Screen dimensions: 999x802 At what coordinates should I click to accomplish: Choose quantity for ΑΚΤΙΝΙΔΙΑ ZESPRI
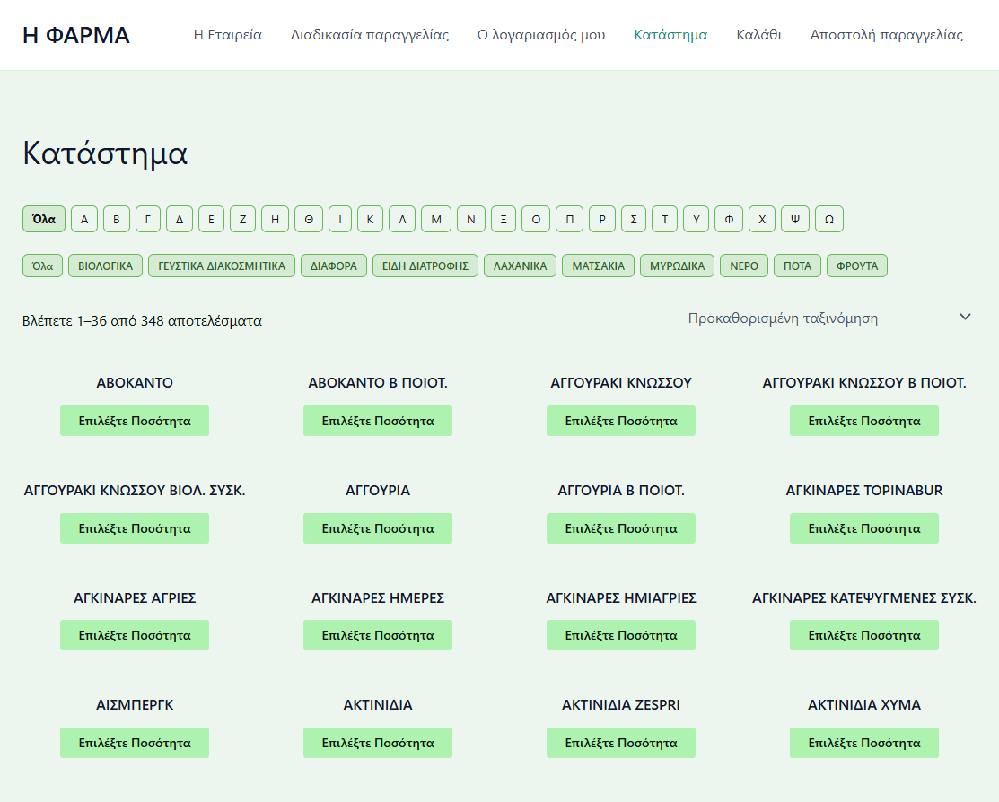(621, 743)
